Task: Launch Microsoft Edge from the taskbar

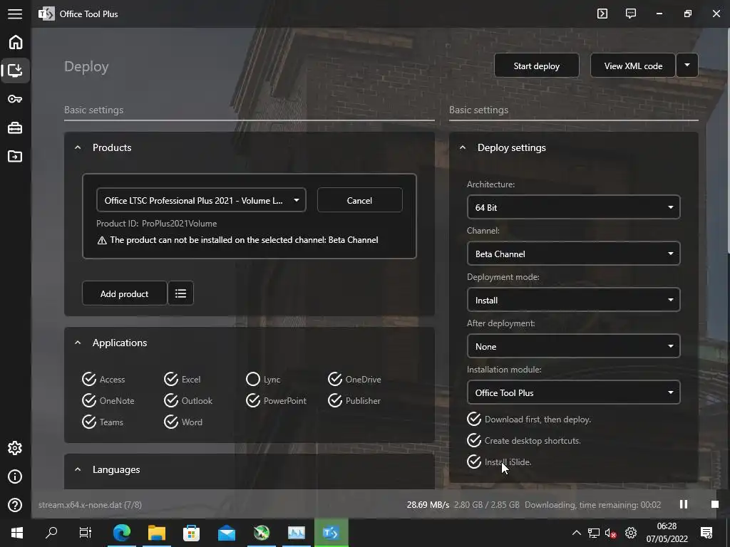Action: click(x=121, y=533)
